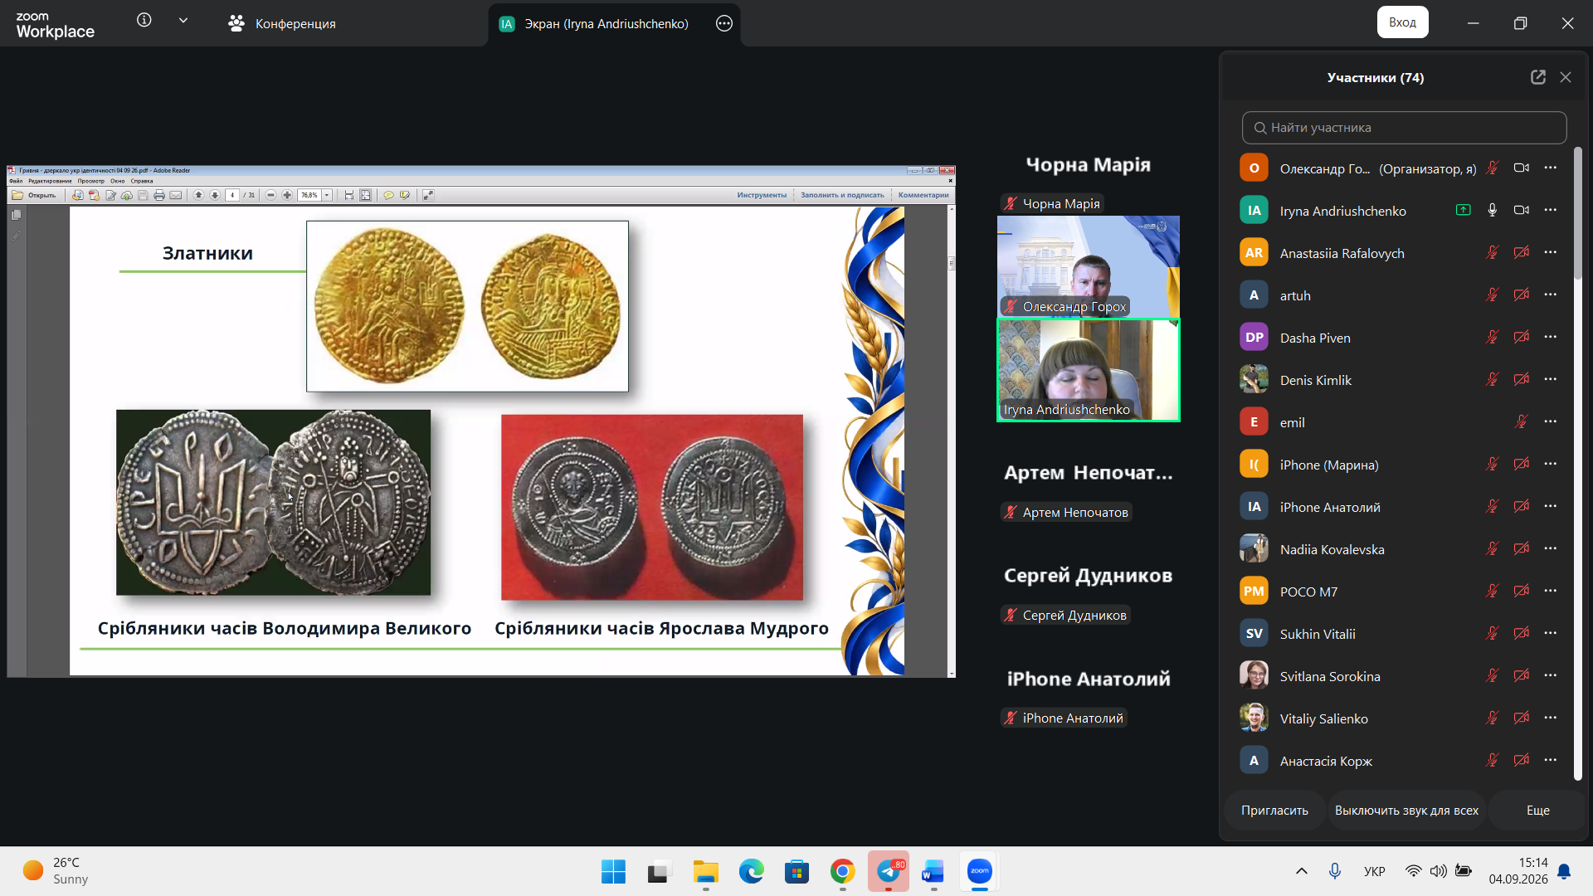The height and width of the screenshot is (896, 1593).
Task: Click Выключить звук для всех button
Action: point(1406,811)
